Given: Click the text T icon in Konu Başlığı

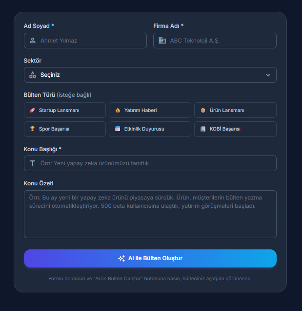Looking at the screenshot, I should [33, 163].
